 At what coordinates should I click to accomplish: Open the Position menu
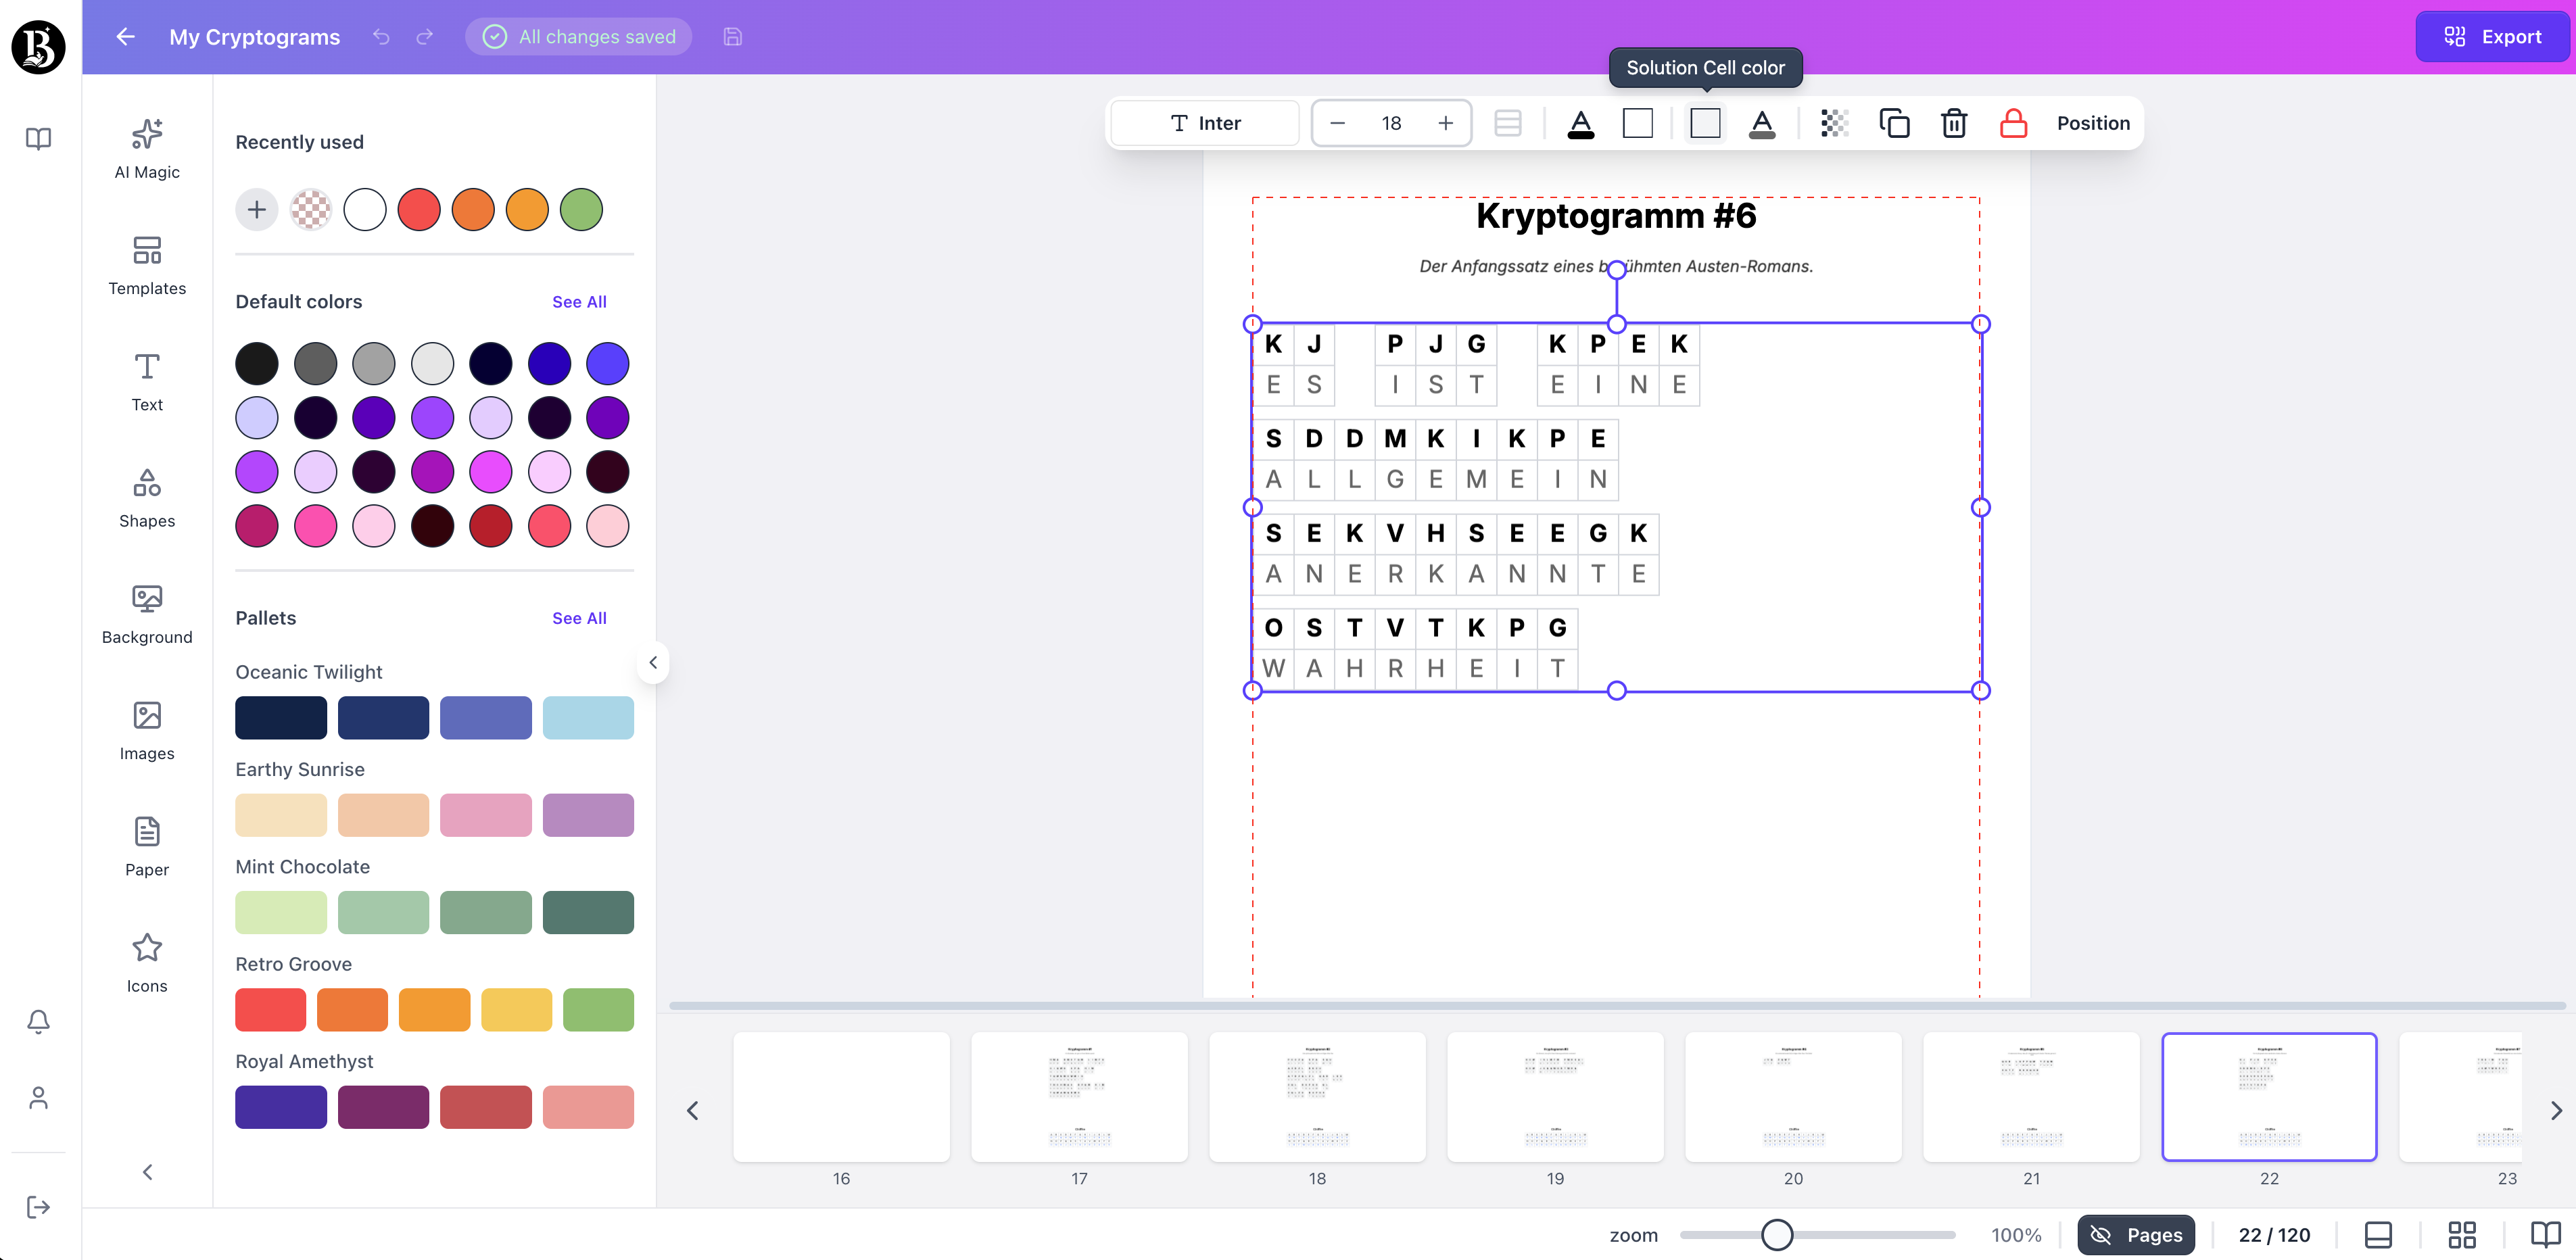click(2094, 123)
